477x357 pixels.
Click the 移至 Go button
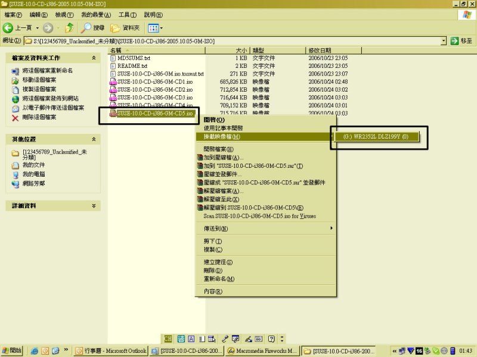[x=461, y=40]
